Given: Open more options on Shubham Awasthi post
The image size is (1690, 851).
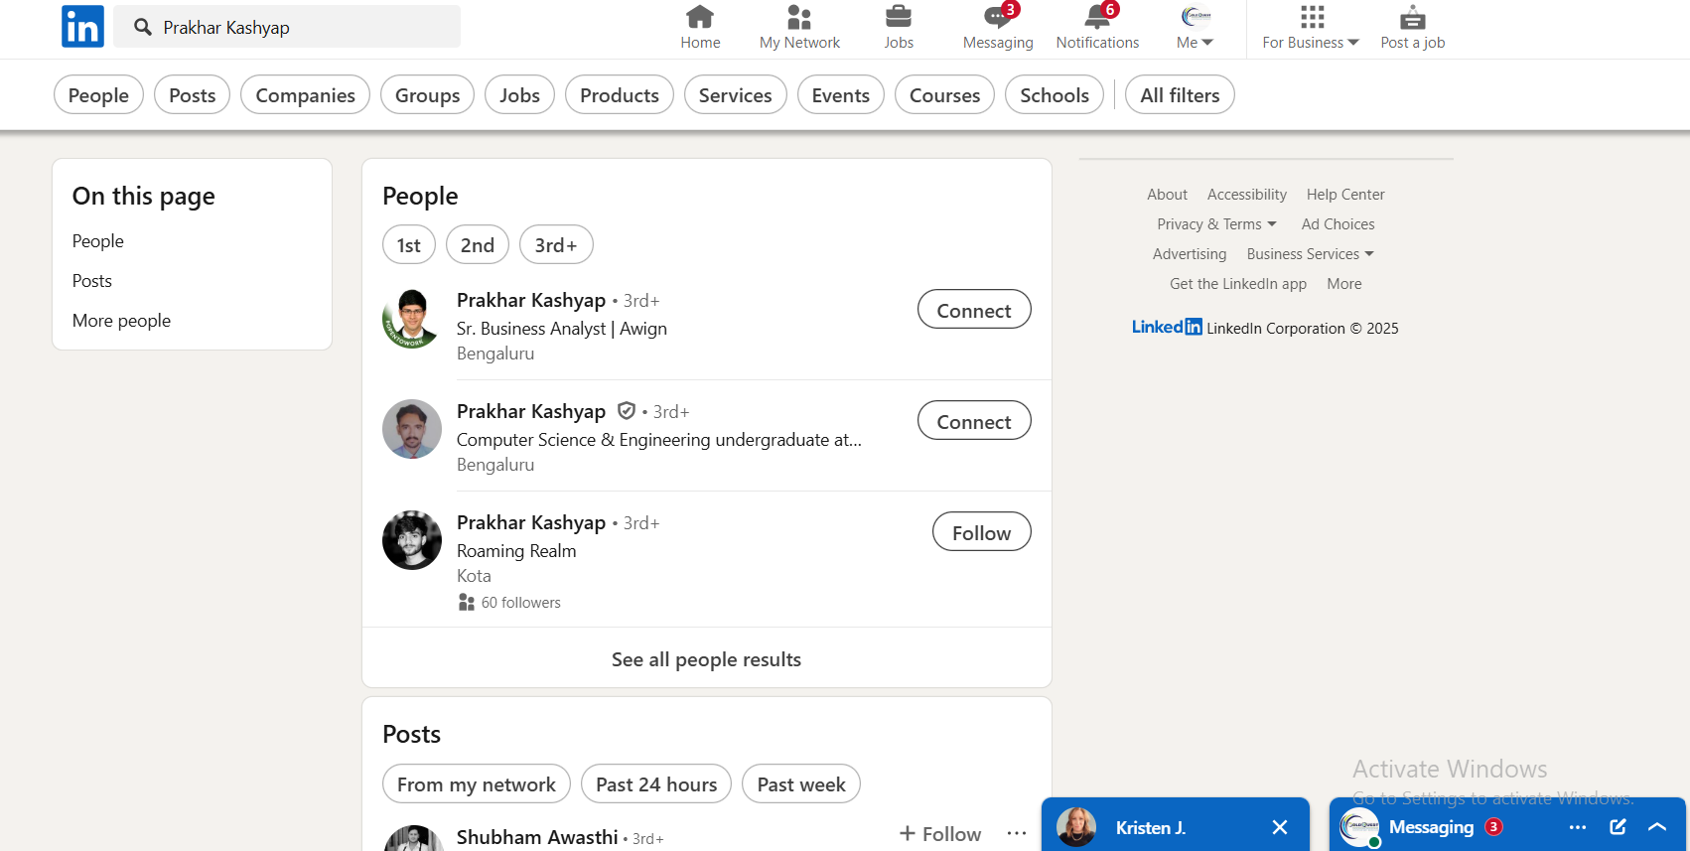Looking at the screenshot, I should [1017, 834].
